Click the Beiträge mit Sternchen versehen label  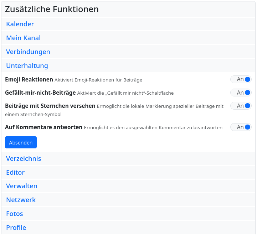(x=50, y=106)
